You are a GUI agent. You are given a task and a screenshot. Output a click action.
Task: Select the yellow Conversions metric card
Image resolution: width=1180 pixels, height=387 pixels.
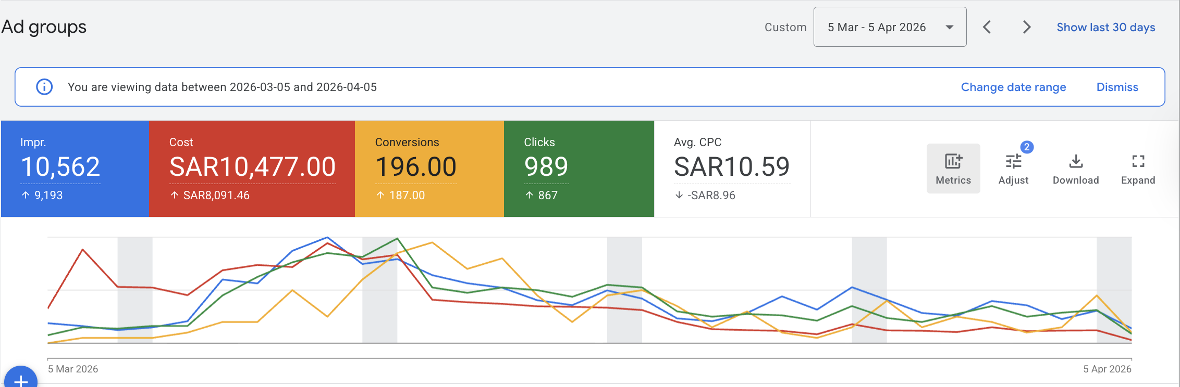click(x=429, y=169)
